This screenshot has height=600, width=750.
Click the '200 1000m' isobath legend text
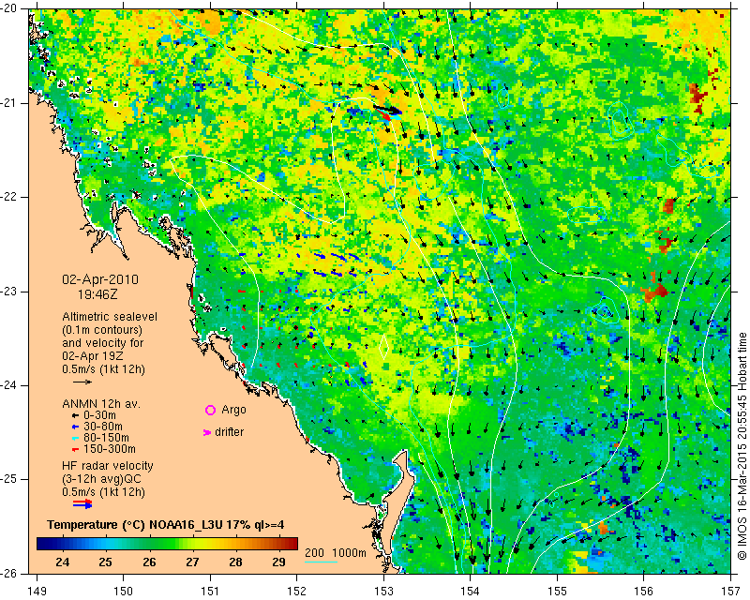pyautogui.click(x=336, y=553)
